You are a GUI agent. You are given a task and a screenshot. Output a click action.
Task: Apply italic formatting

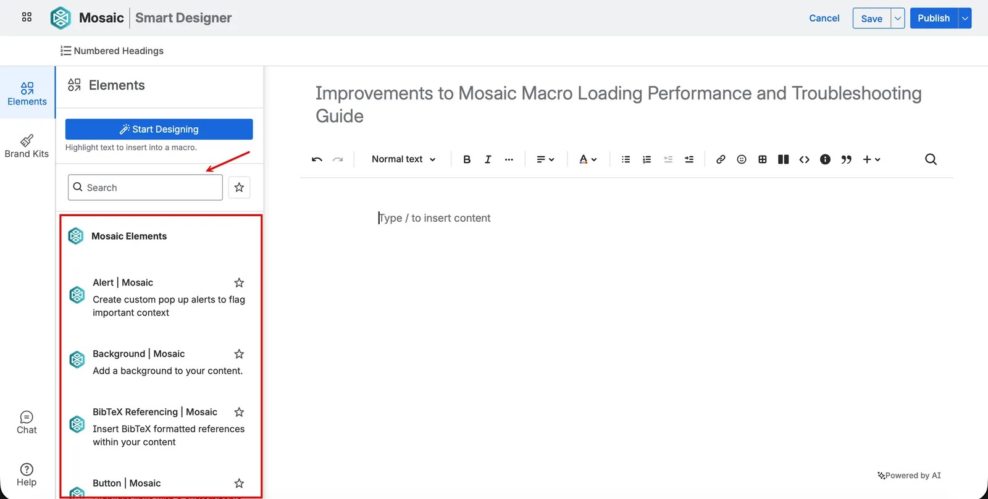pos(488,159)
